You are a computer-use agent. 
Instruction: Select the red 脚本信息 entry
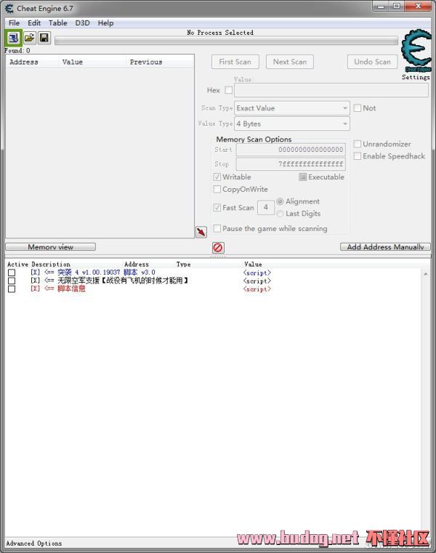pos(71,288)
